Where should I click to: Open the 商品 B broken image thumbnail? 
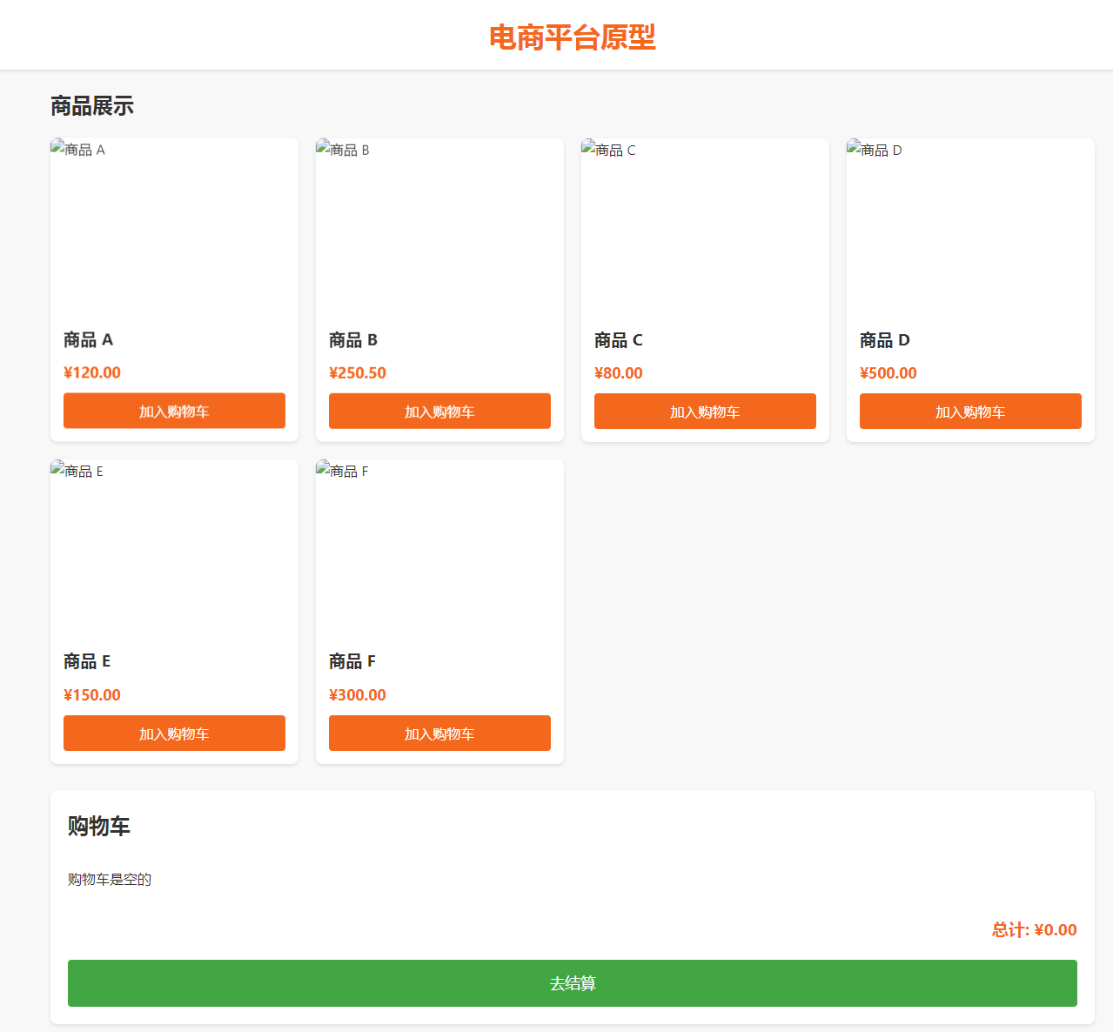(439, 225)
